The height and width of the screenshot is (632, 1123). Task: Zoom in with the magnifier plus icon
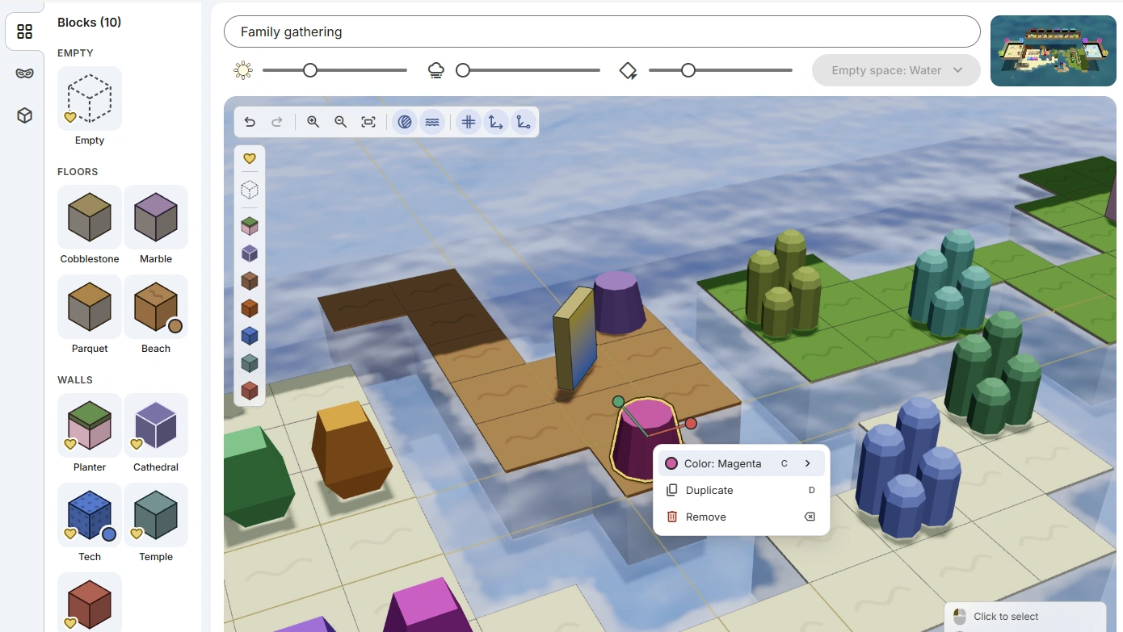pyautogui.click(x=313, y=122)
